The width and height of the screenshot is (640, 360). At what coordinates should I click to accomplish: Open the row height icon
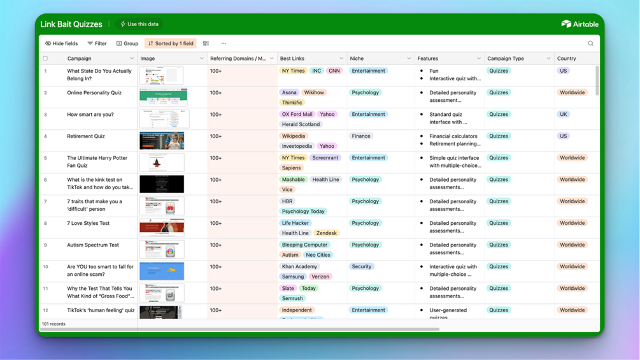click(x=206, y=43)
